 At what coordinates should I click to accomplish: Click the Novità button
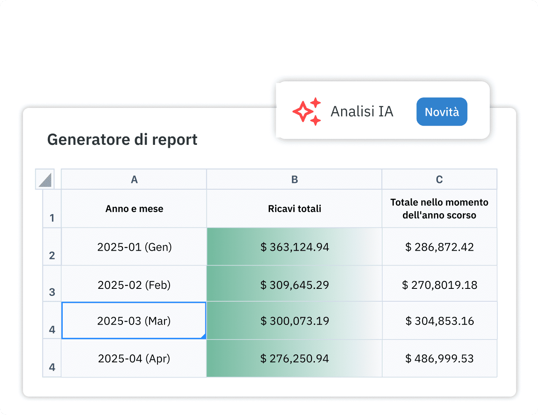442,111
